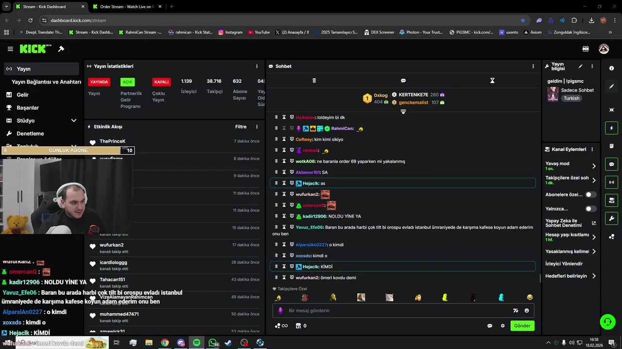This screenshot has width=622, height=349.
Task: Bookmark this page with the star icon
Action: (x=523, y=20)
